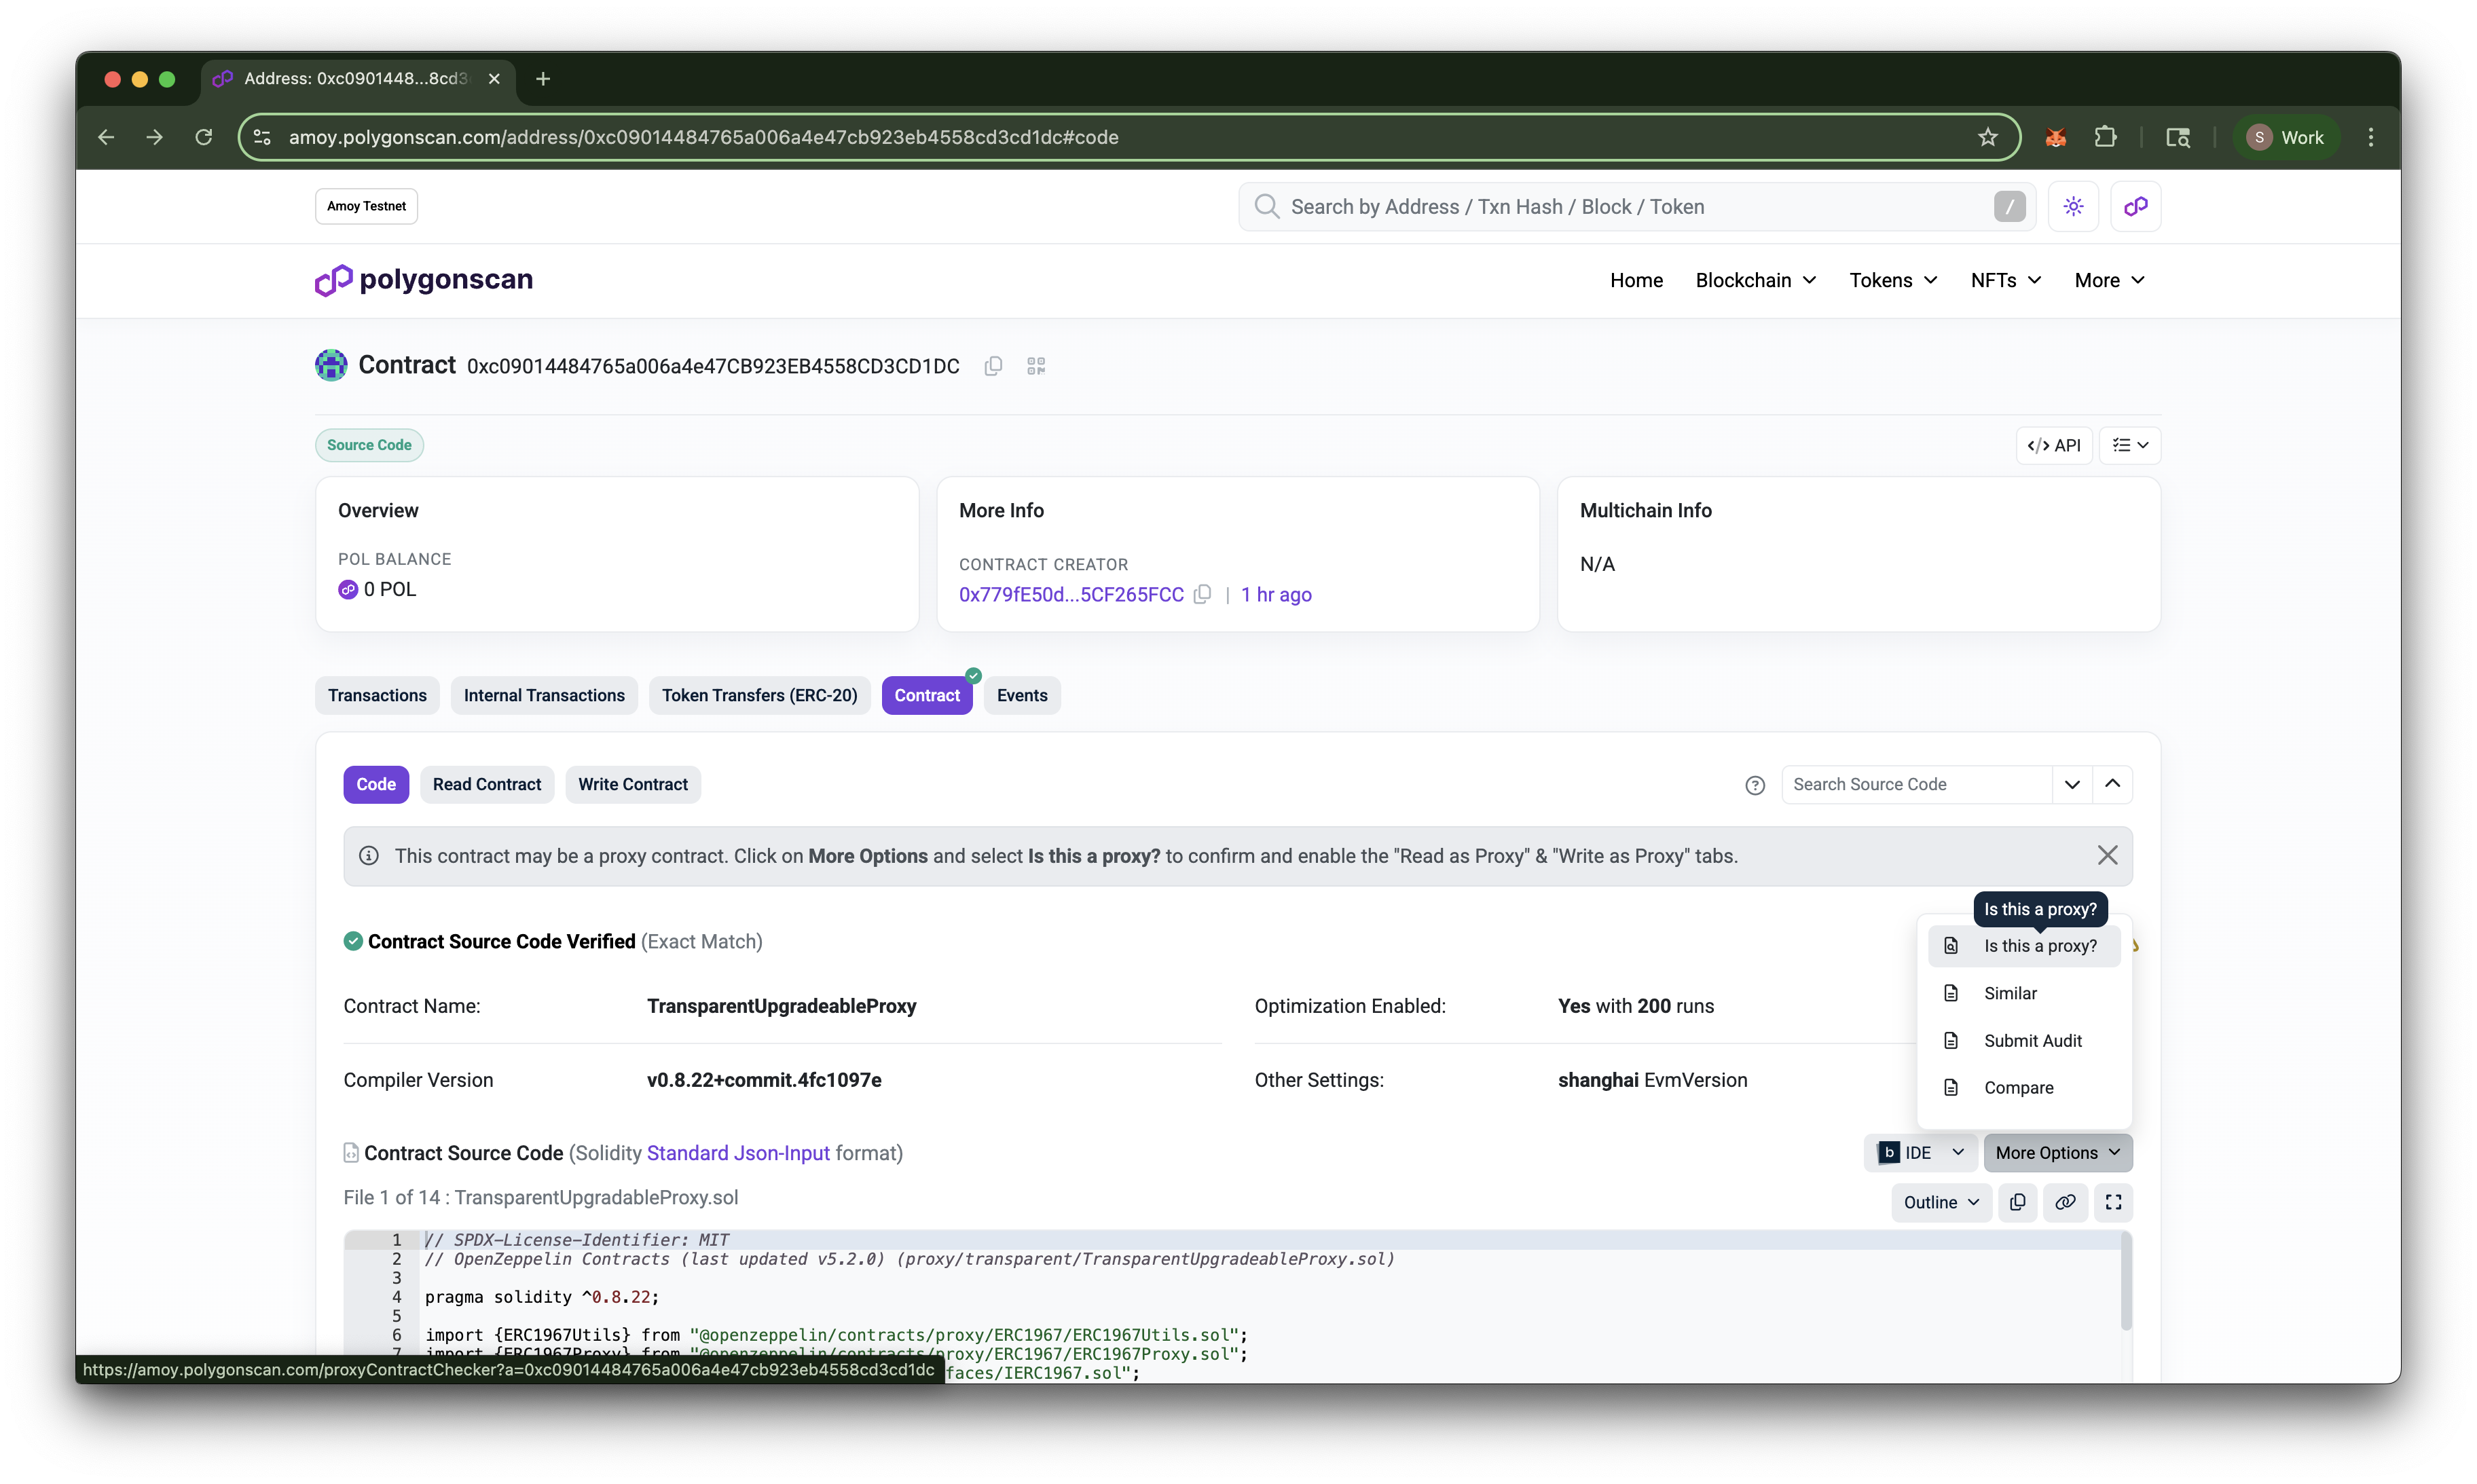Open the Write Contract sub-tab
2477x1484 pixels.
coord(633,784)
